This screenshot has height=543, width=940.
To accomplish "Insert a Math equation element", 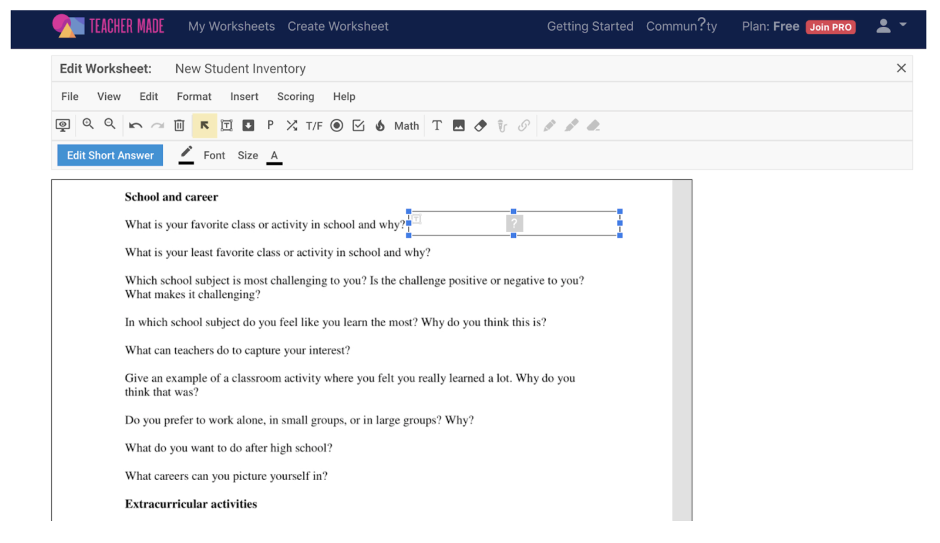I will [406, 125].
